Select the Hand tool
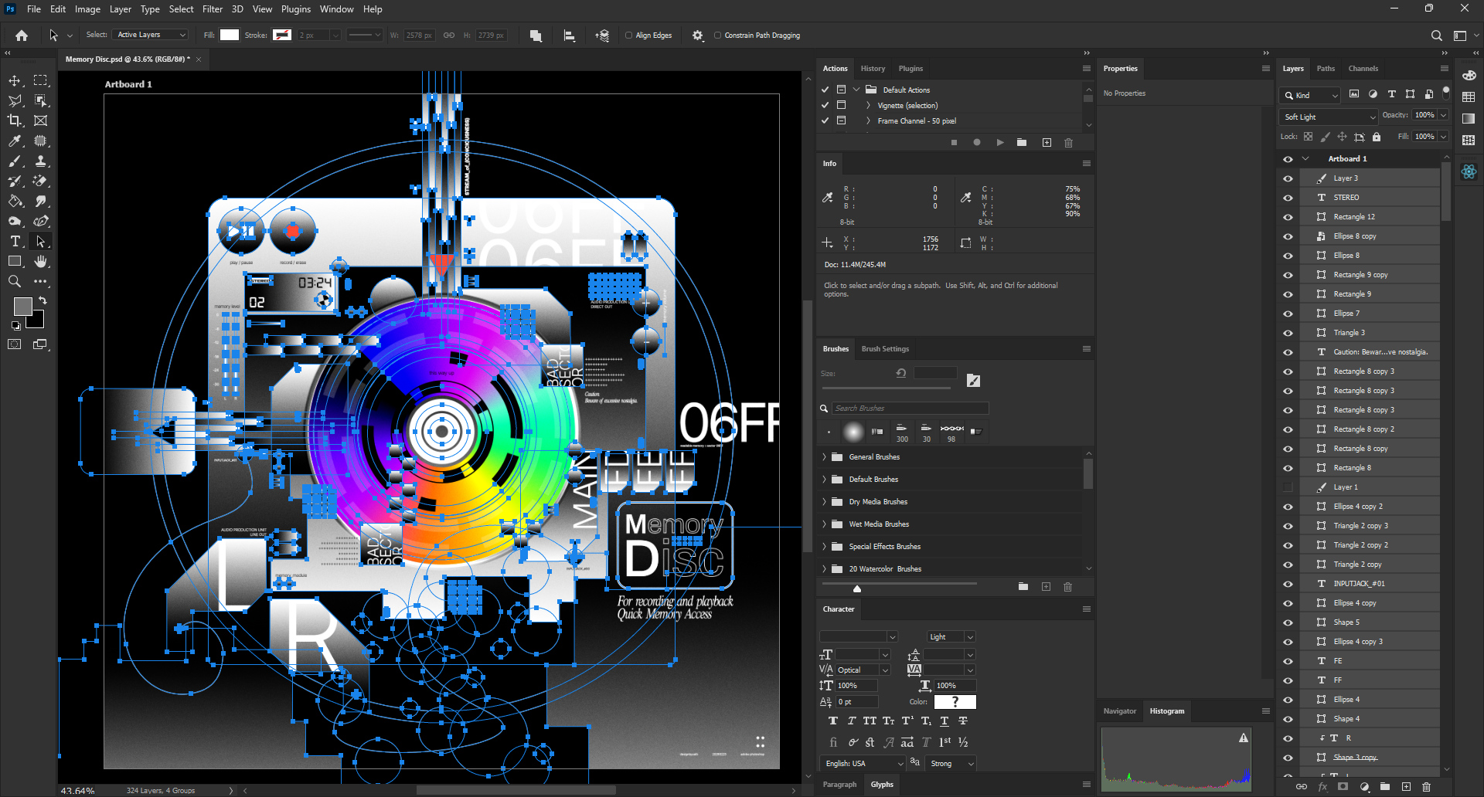Viewport: 1484px width, 797px height. [x=41, y=262]
